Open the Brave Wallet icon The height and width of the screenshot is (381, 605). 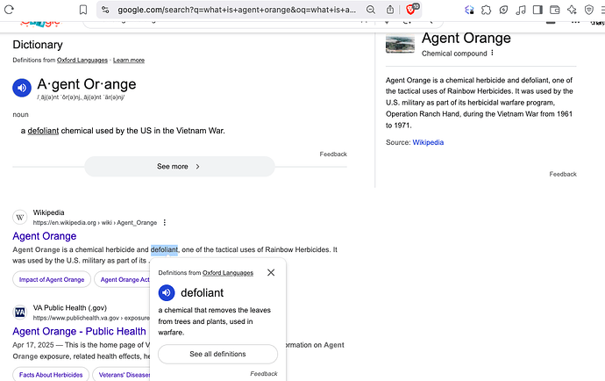tap(554, 10)
